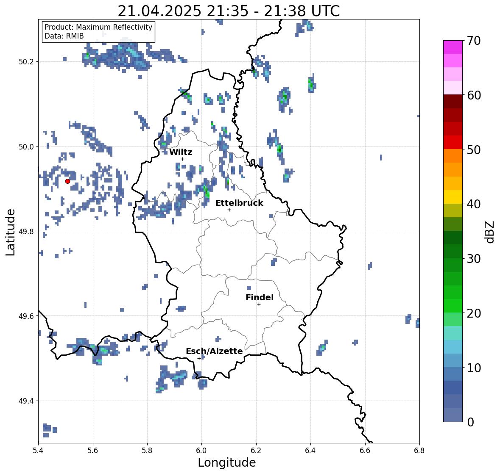The width and height of the screenshot is (500, 473).
Task: Click the 50 colorbar tick label
Action: [x=474, y=150]
